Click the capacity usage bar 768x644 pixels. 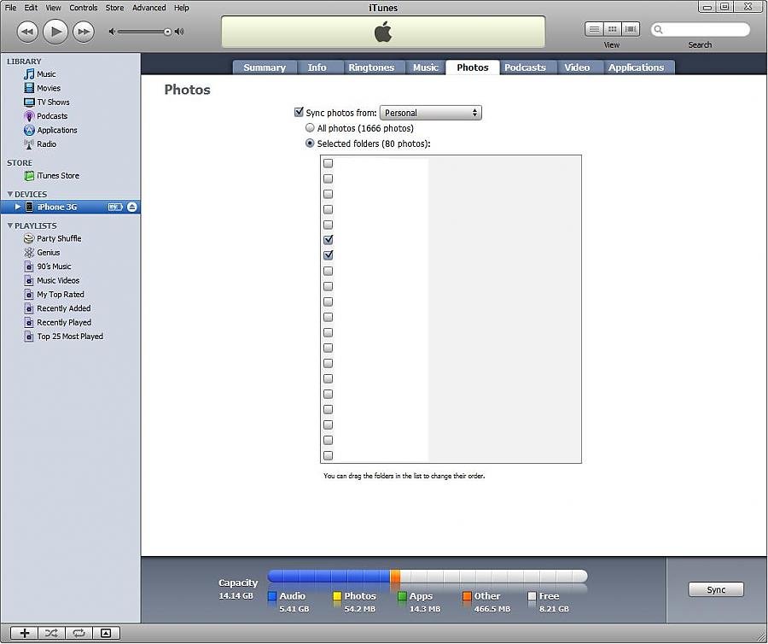(x=428, y=576)
